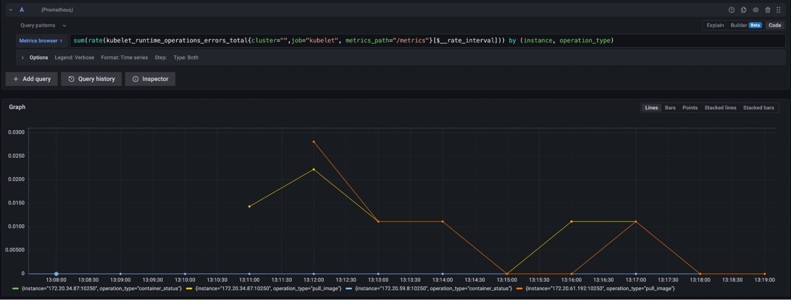
Task: Switch the query editor to Builder mode
Action: coord(738,25)
